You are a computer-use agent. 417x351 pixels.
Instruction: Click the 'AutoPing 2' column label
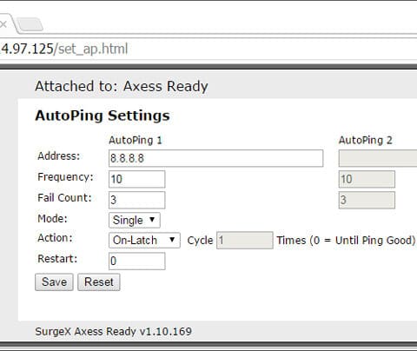click(x=366, y=141)
